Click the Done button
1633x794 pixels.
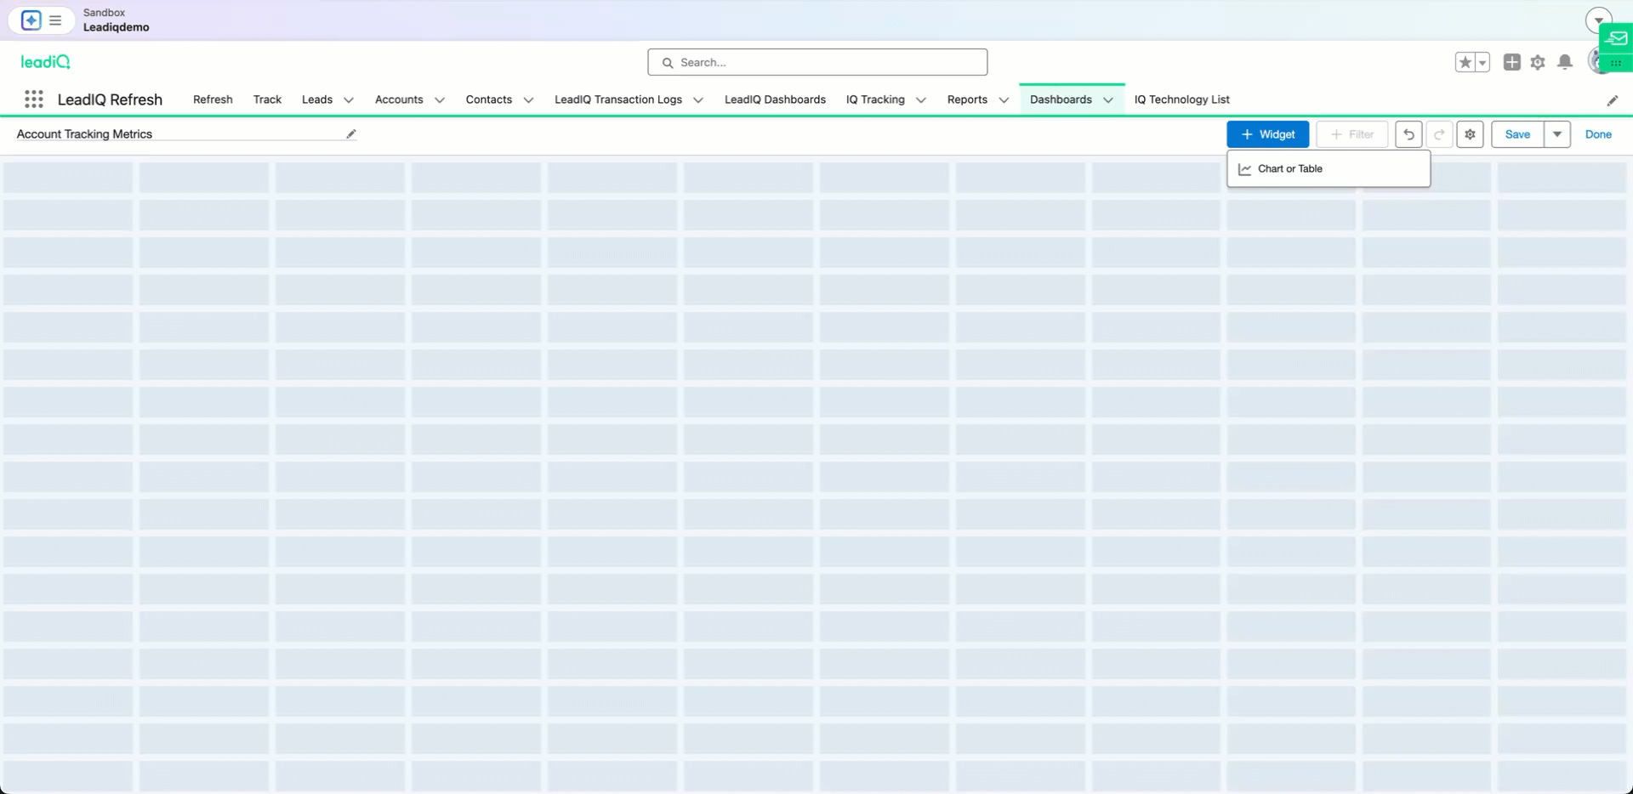[x=1599, y=134]
